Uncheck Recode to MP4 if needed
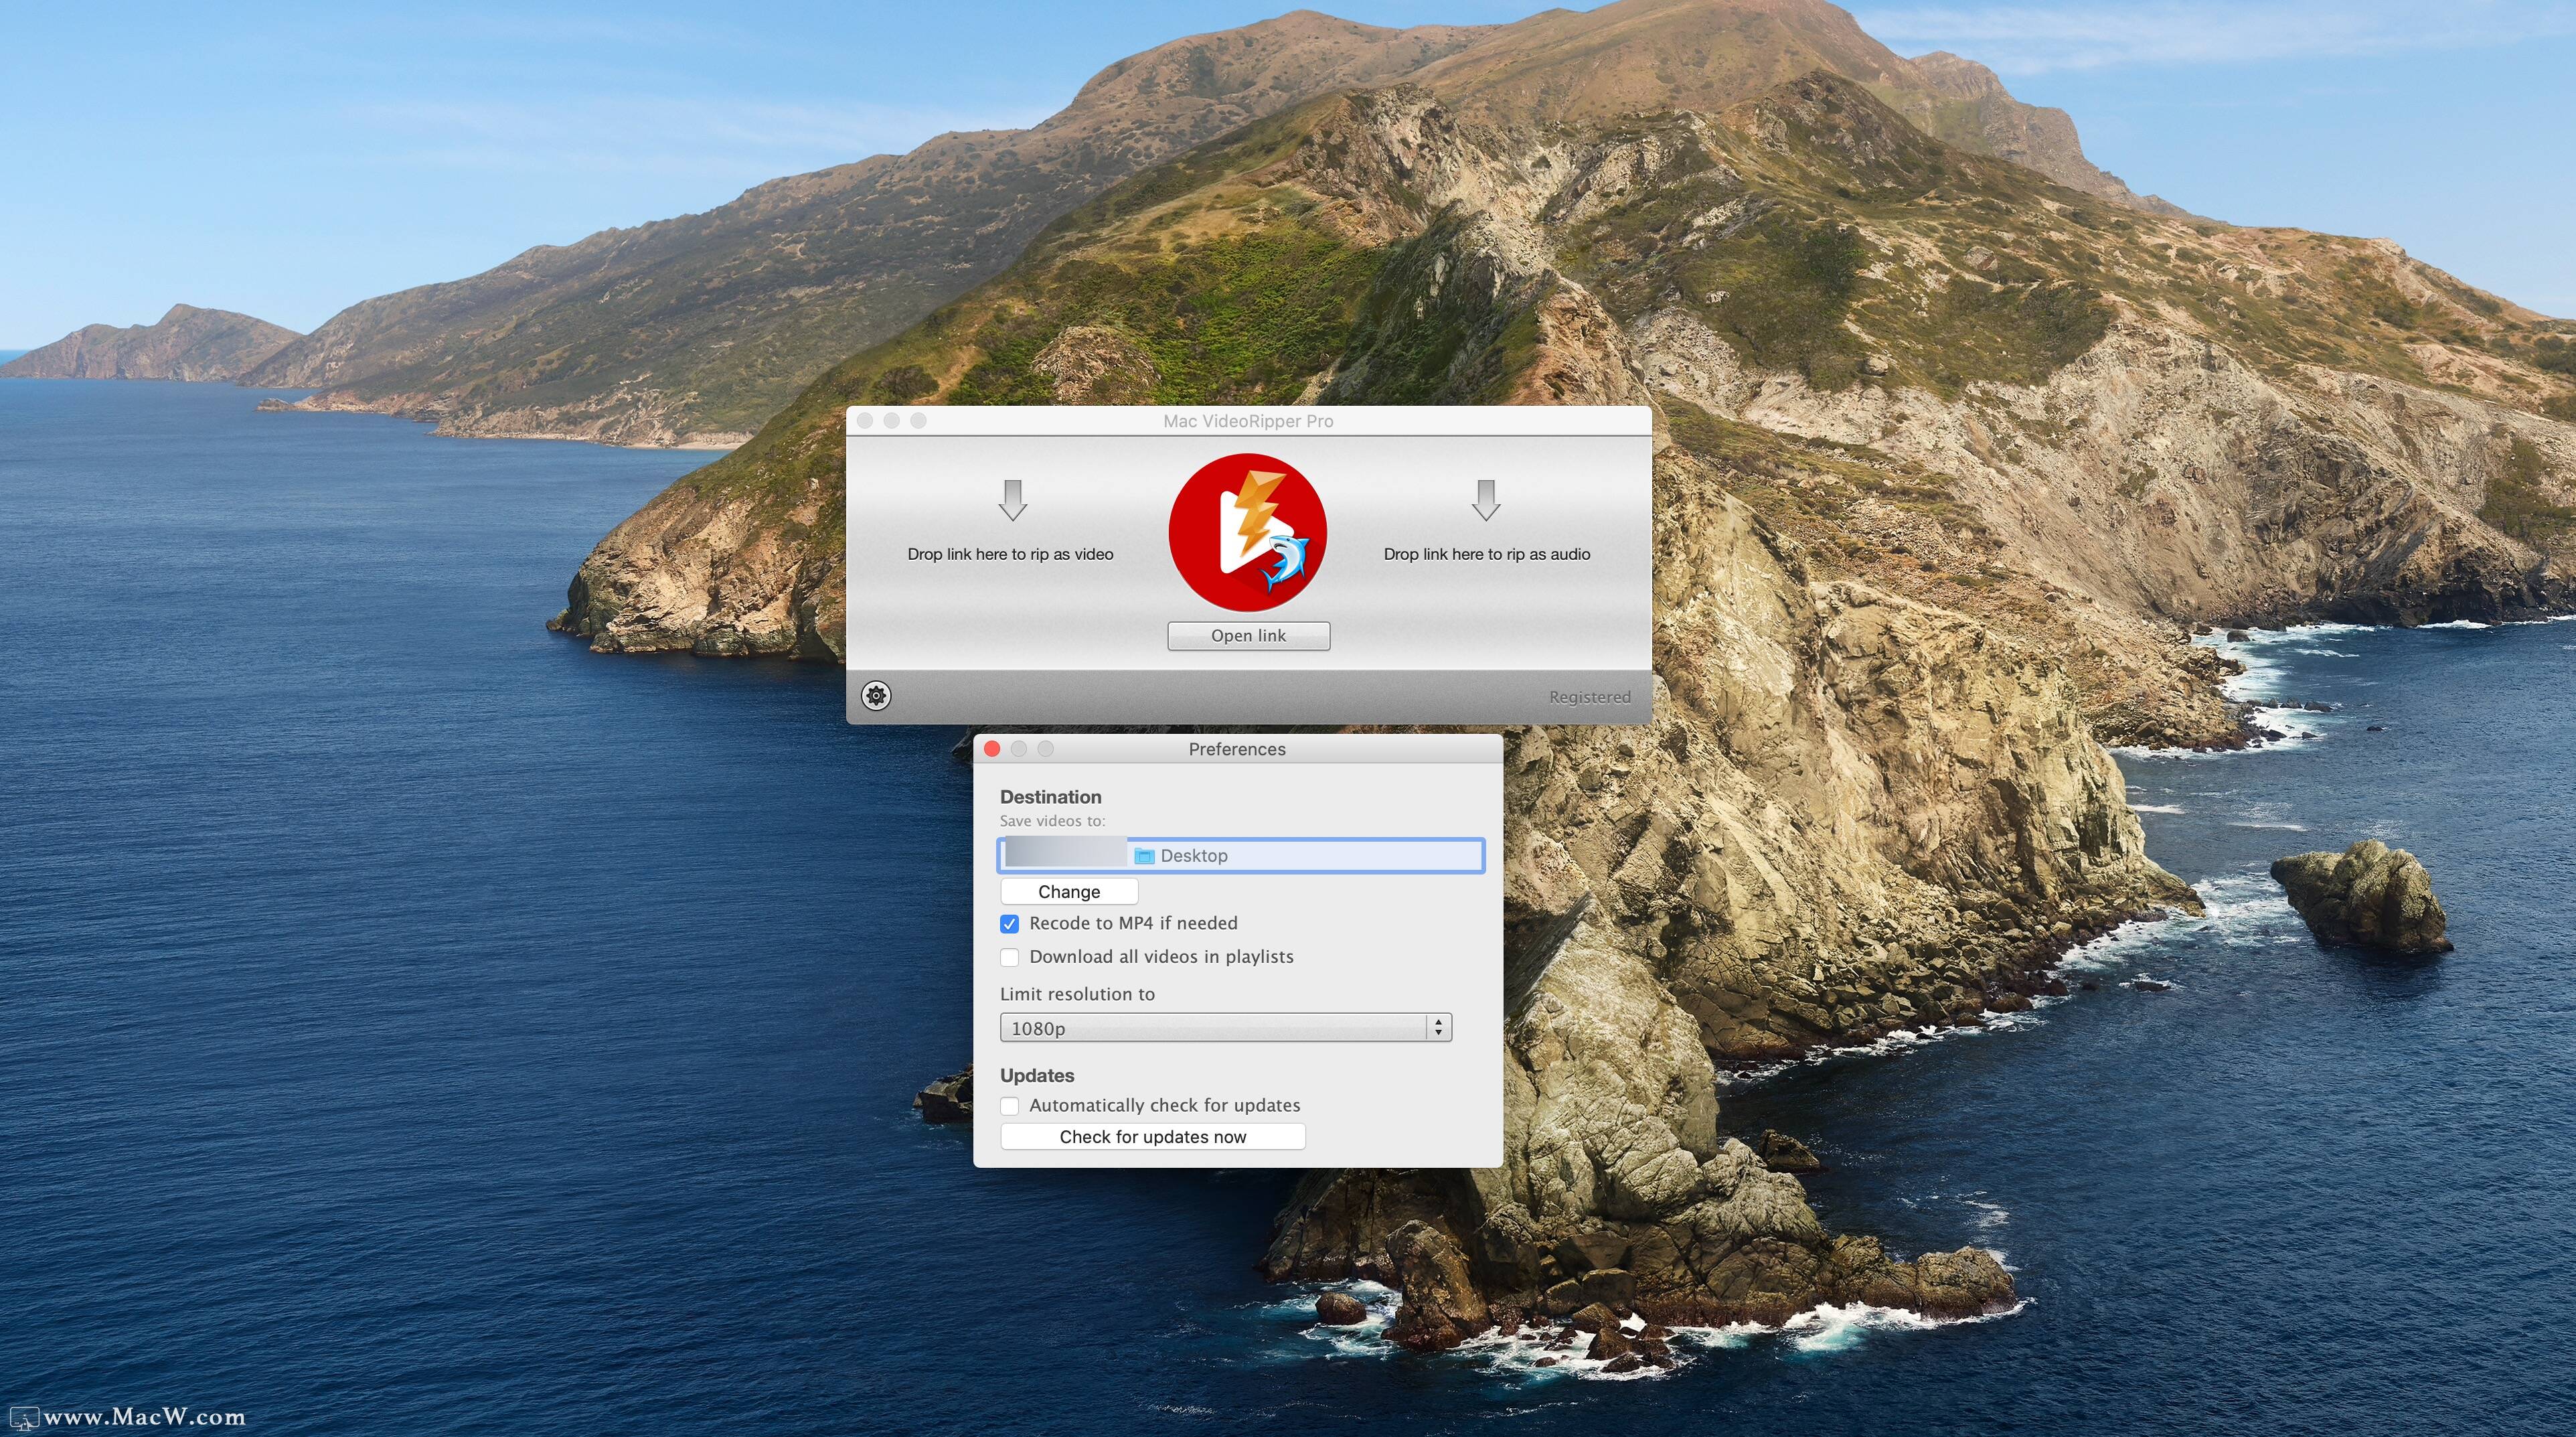 (1010, 924)
